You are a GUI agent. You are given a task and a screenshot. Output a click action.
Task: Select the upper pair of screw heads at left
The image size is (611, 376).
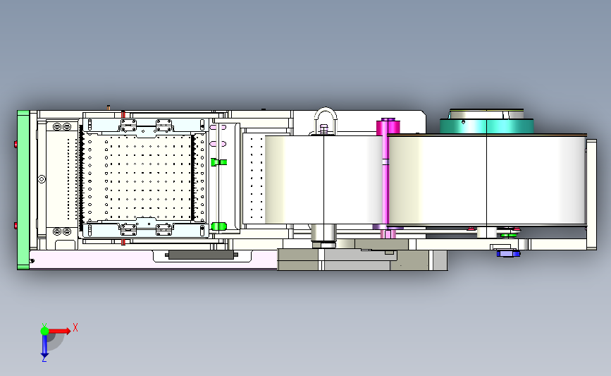tap(62, 127)
